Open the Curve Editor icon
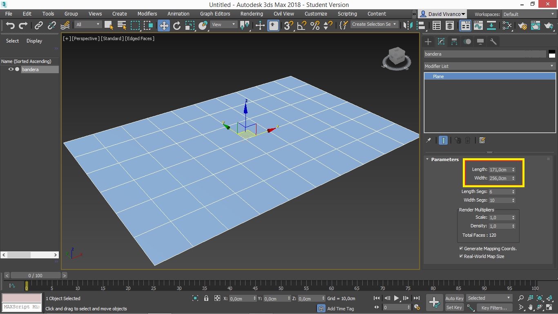This screenshot has height=314, width=558. click(478, 25)
